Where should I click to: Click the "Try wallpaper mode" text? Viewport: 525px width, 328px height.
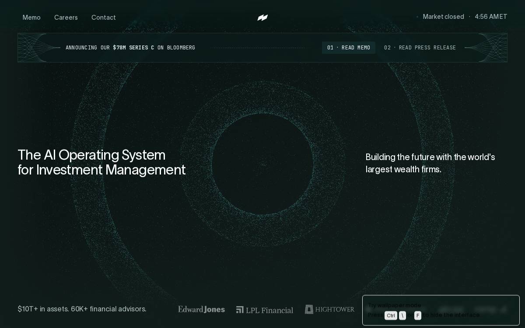(x=394, y=305)
